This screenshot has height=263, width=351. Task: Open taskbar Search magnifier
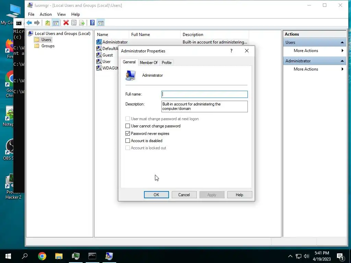point(25,256)
